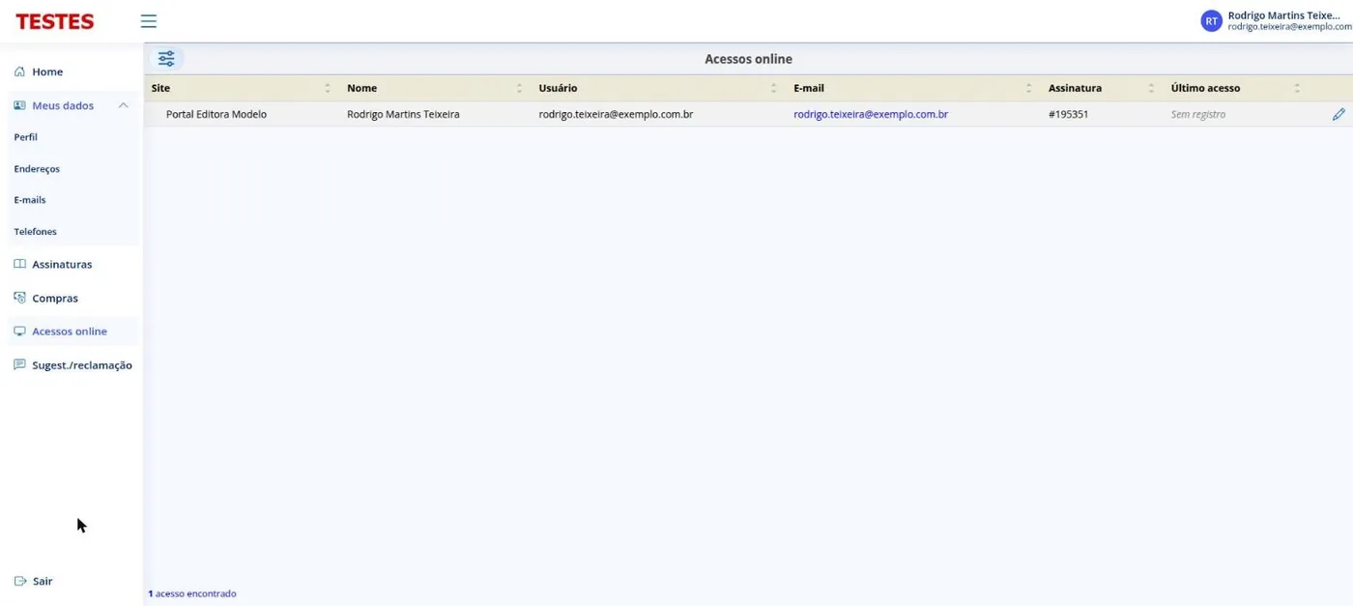
Task: Select the #195351 subscription cell
Action: point(1069,114)
